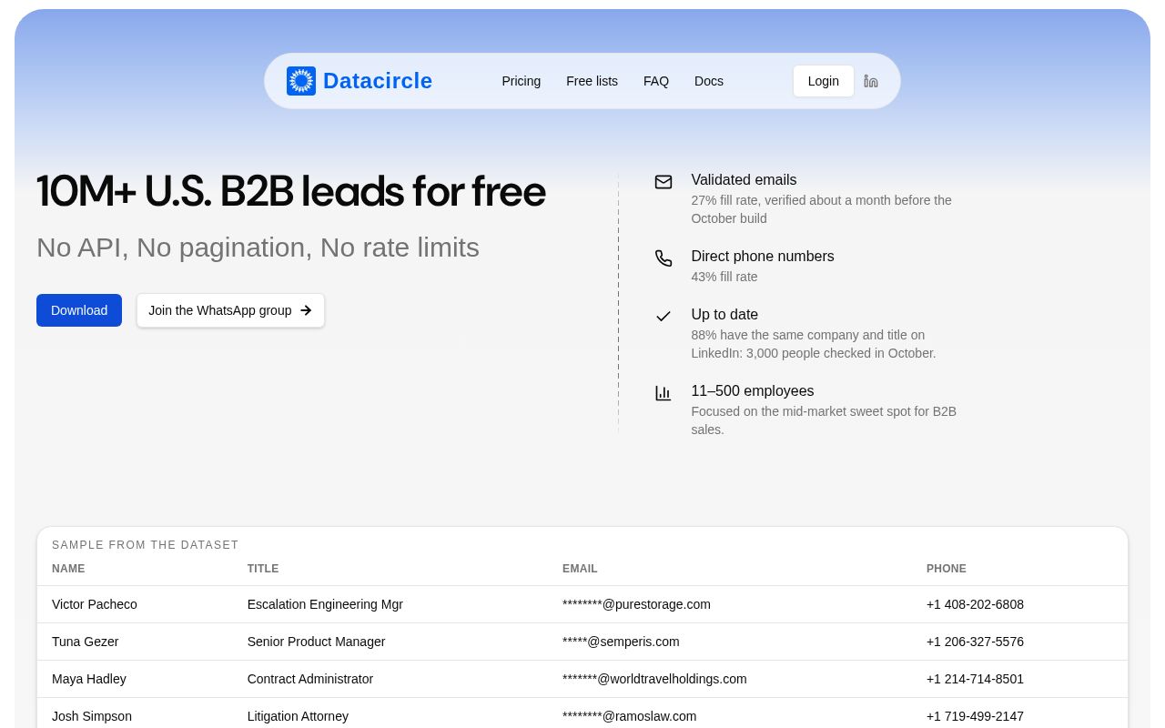
Task: Click the Login button
Action: tap(824, 81)
